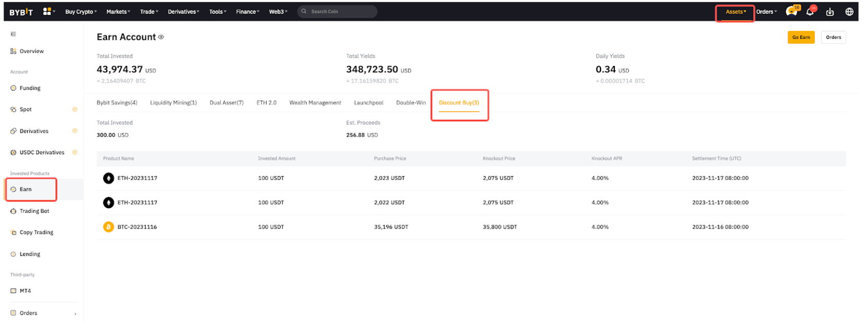Viewport: 864px width, 330px height.
Task: Expand the Orders sidebar chevron
Action: pyautogui.click(x=76, y=314)
